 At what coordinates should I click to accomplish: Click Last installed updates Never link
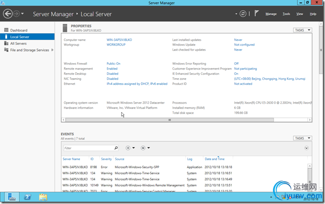(238, 40)
